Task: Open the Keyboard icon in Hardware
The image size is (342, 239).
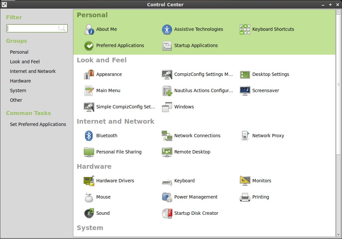Action: coord(167,182)
